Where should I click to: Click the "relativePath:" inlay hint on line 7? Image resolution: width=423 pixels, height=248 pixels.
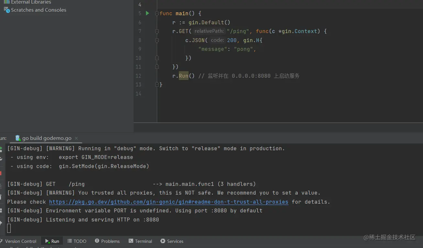(209, 31)
